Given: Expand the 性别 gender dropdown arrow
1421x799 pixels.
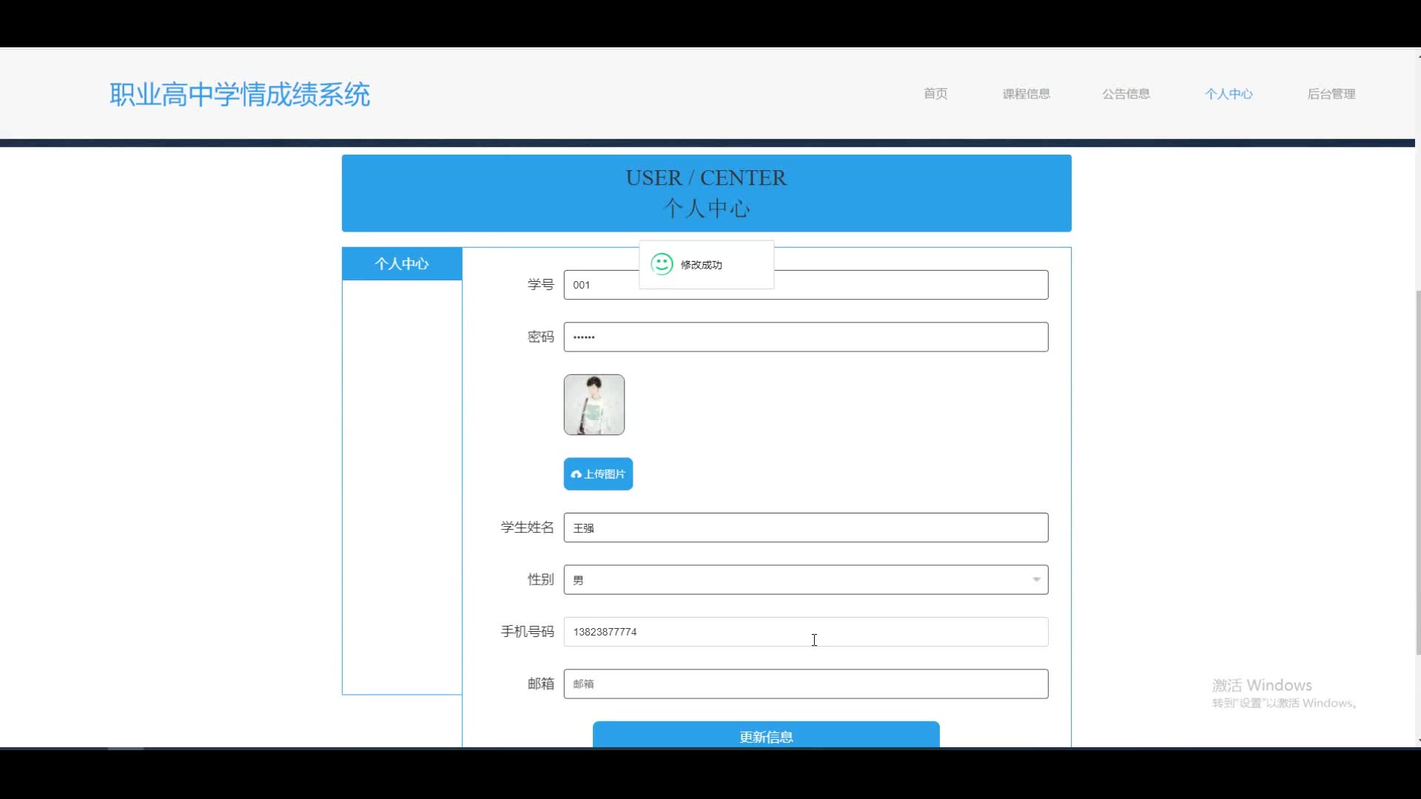Looking at the screenshot, I should 1036,579.
